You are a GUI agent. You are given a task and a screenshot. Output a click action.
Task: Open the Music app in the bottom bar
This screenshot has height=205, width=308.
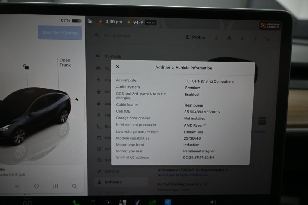coord(93,203)
